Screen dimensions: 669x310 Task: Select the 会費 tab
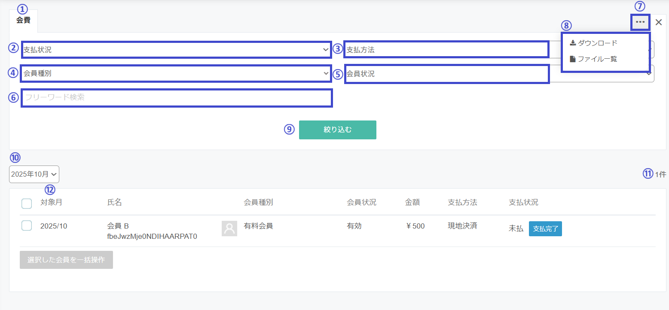click(x=23, y=21)
